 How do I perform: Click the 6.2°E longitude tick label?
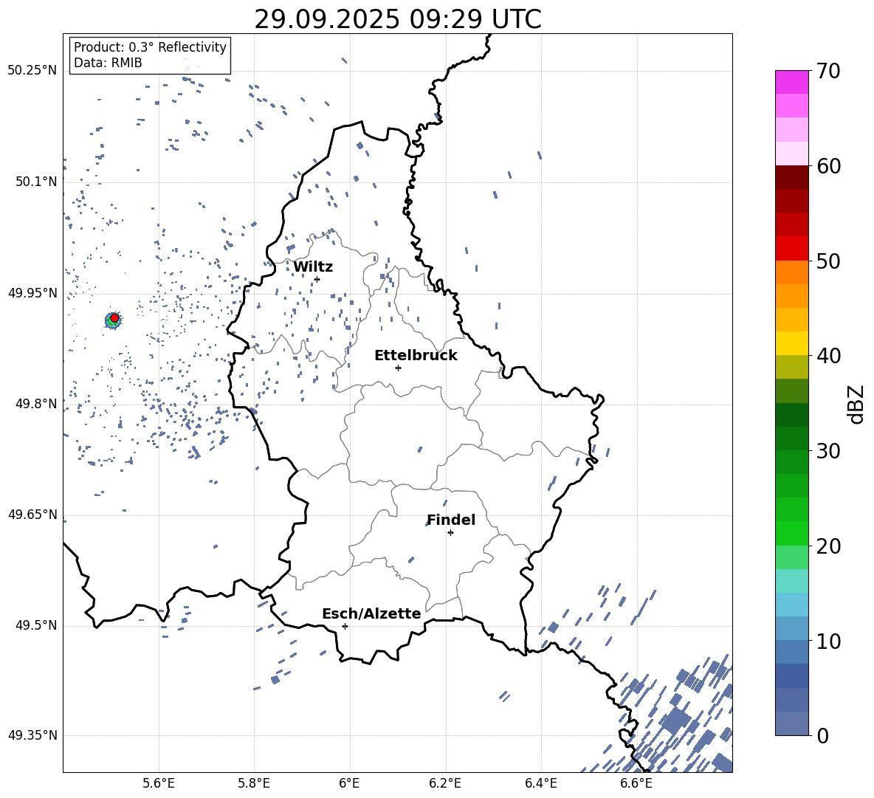pos(445,783)
